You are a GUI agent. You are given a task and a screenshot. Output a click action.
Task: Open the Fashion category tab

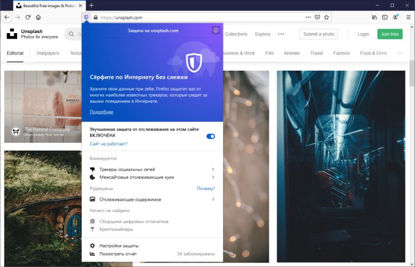point(341,54)
